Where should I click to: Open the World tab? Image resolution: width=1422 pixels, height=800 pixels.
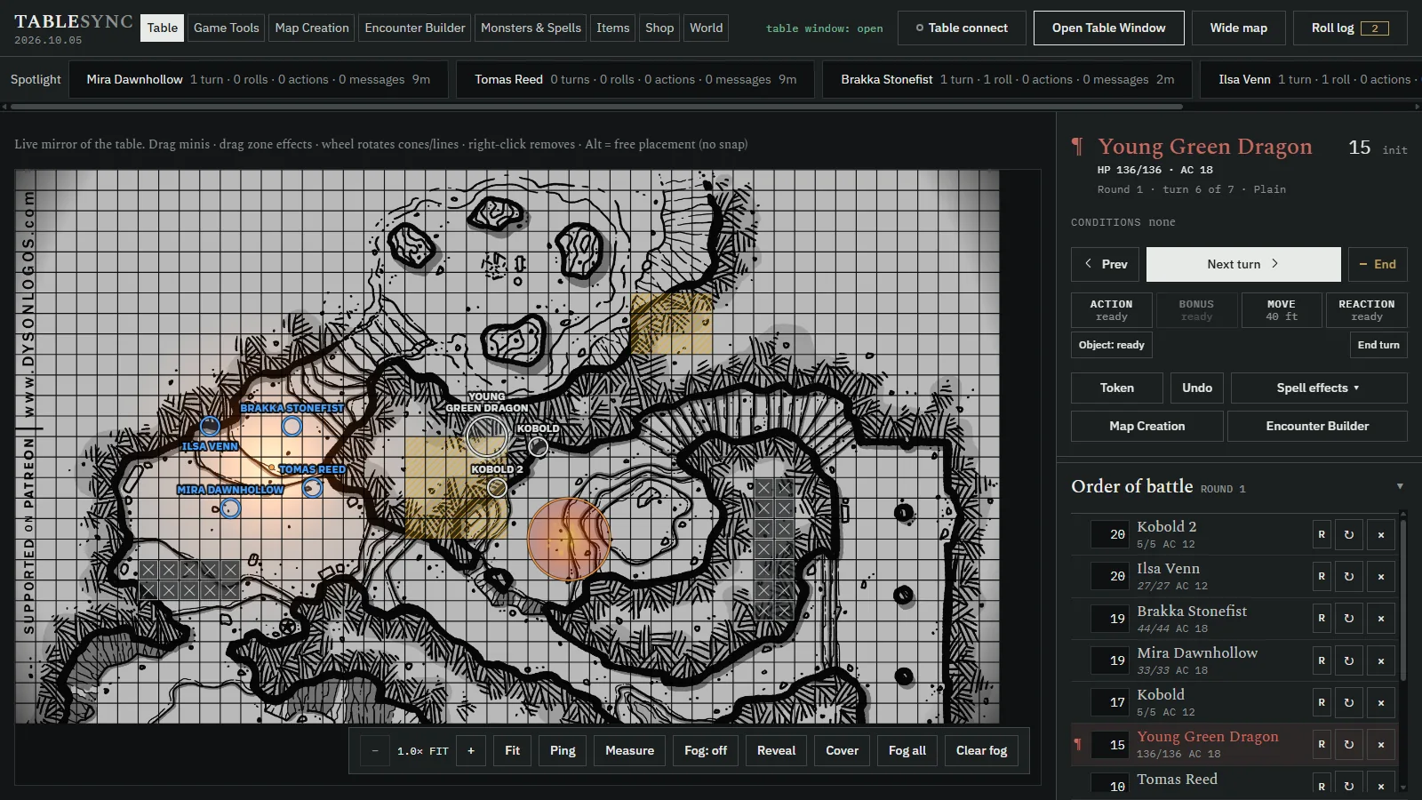pos(707,28)
